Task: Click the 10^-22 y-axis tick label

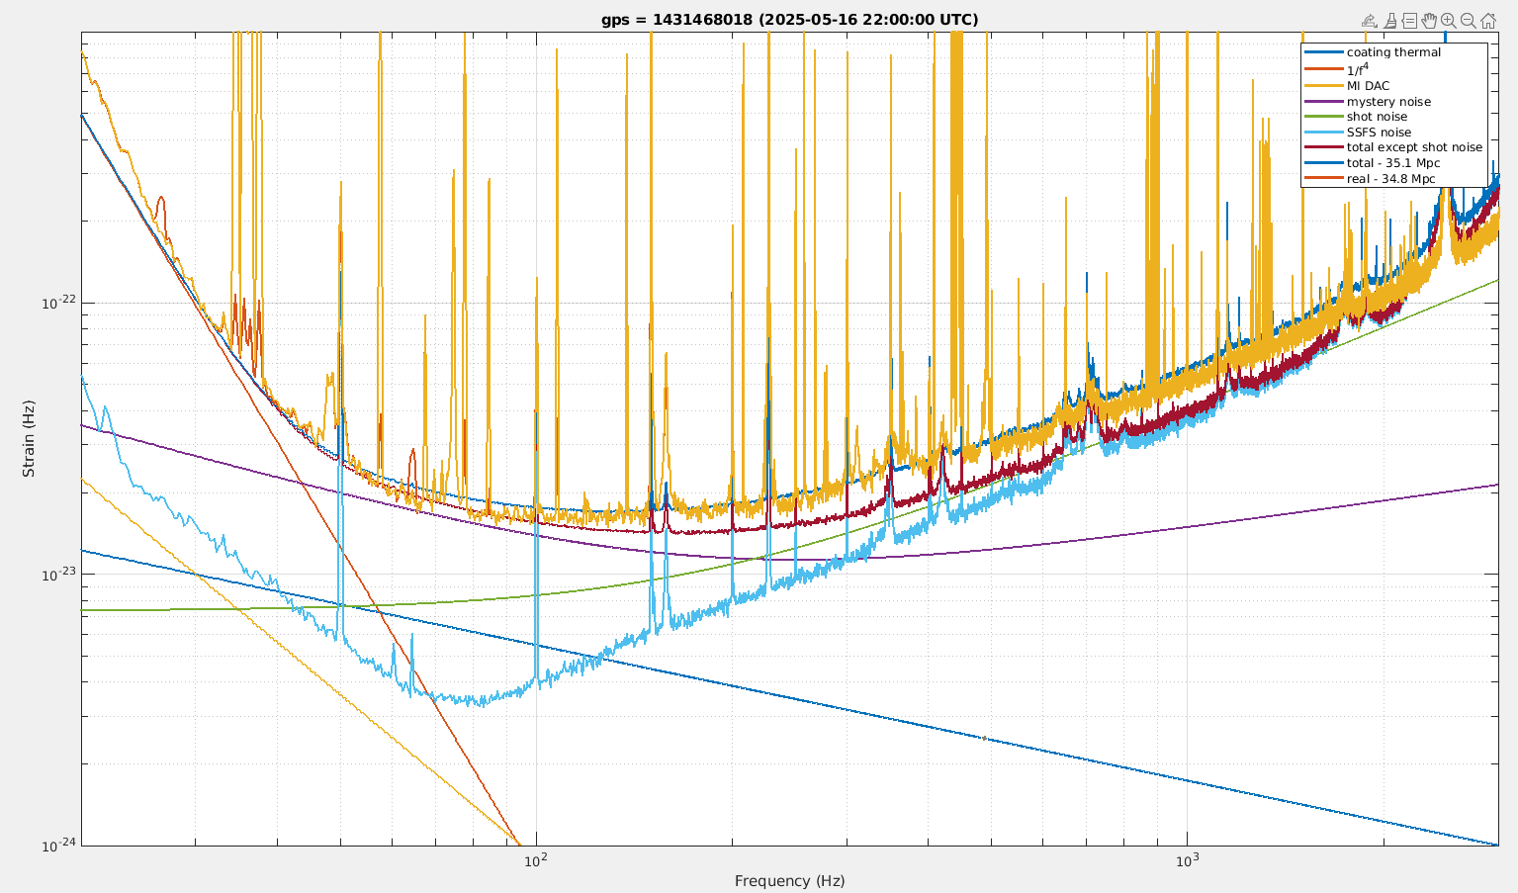Action: (x=59, y=303)
